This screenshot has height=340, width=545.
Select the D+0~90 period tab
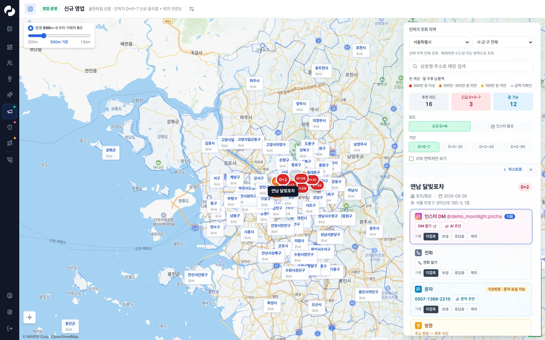tap(518, 147)
